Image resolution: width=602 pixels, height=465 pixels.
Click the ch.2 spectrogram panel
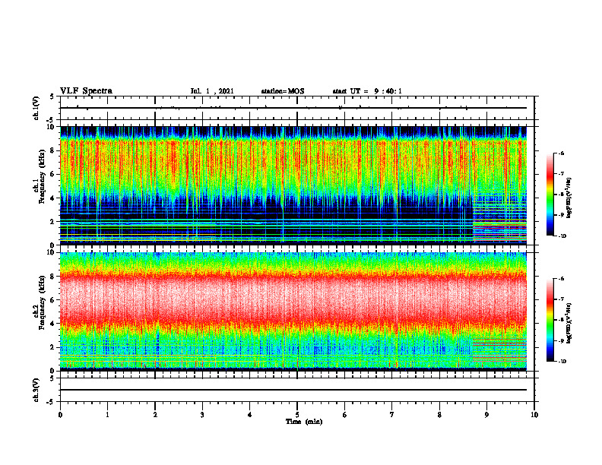[293, 312]
